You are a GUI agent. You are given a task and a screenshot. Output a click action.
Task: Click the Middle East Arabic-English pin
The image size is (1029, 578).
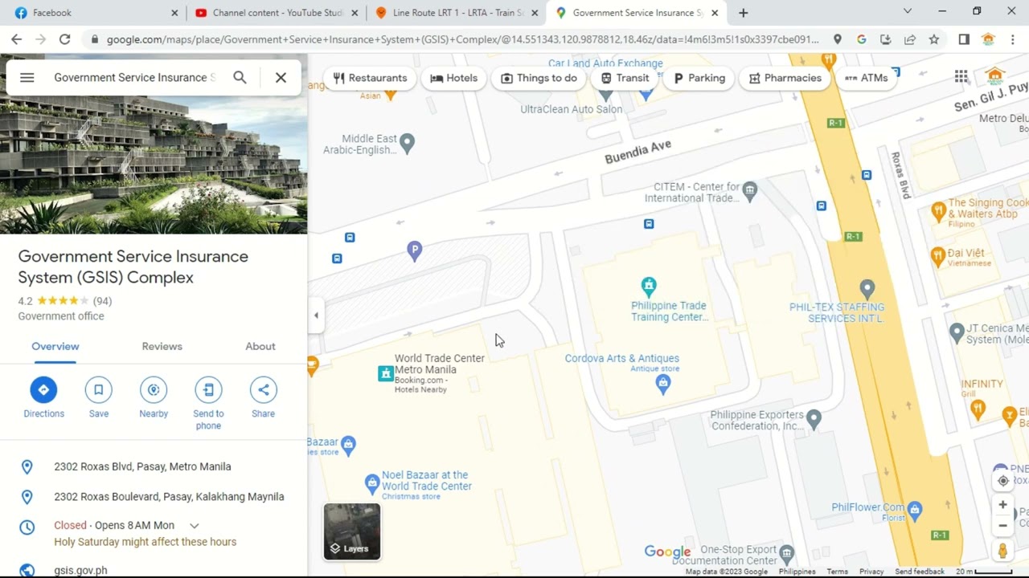click(x=407, y=143)
